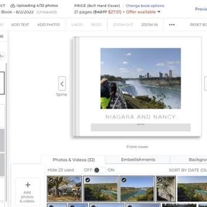Edit the NIAGARA AND NANCY title text

tap(140, 117)
